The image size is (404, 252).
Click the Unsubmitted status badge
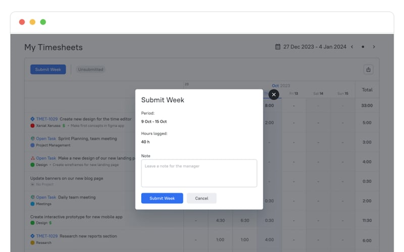point(90,70)
